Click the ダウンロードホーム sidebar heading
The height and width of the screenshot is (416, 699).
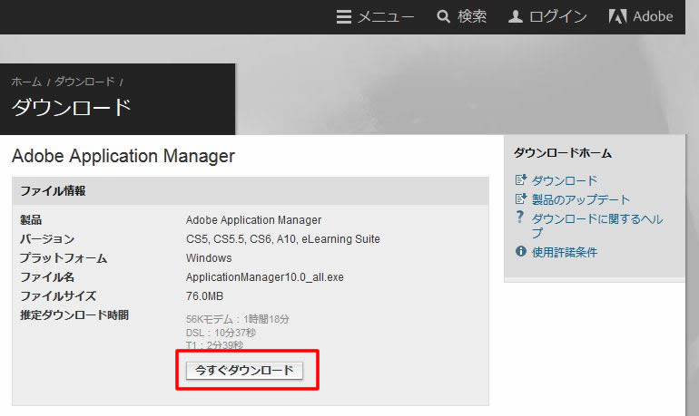[x=563, y=153]
